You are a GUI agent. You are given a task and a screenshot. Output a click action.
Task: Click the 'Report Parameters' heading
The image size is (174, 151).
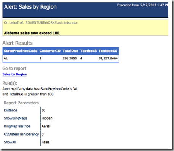21,103
